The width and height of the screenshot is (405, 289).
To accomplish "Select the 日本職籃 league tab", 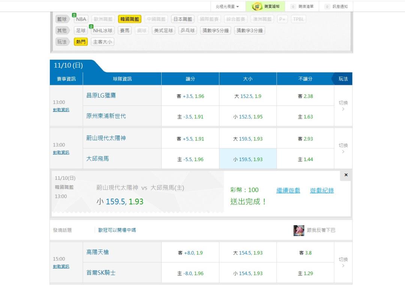I will [x=183, y=19].
